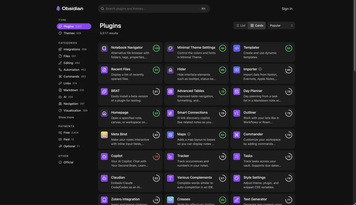The width and height of the screenshot is (356, 205).
Task: Click the Advanced Tables grid icon
Action: click(170, 92)
